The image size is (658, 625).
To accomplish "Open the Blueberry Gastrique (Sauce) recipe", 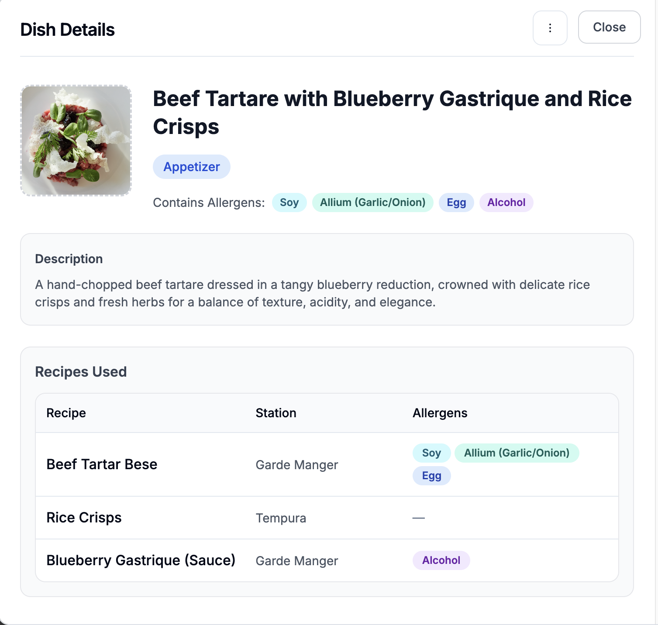I will point(141,560).
